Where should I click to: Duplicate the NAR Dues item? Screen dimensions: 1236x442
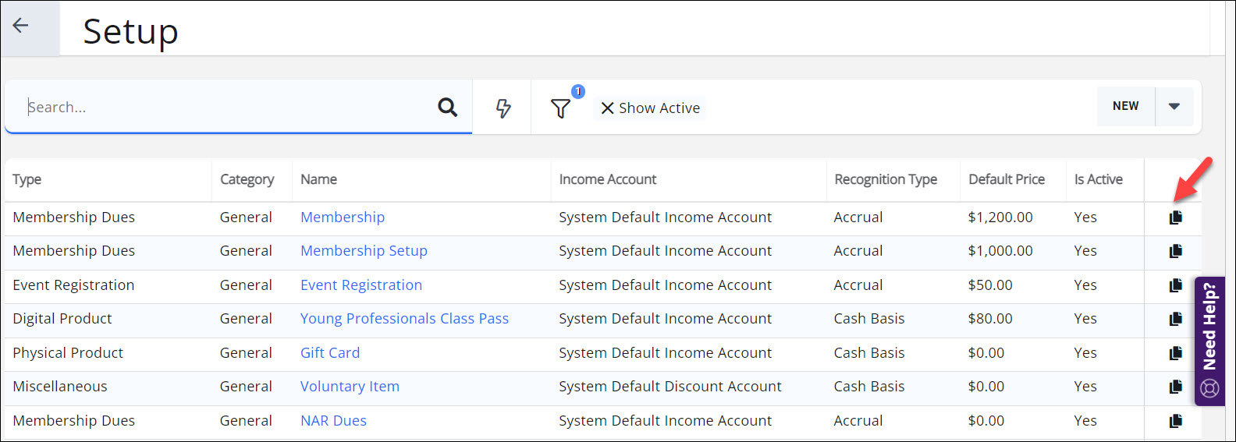coord(1175,421)
